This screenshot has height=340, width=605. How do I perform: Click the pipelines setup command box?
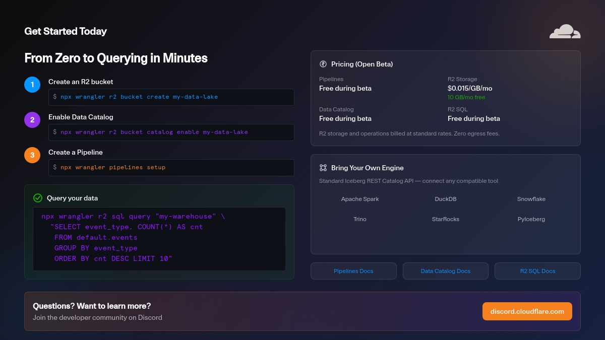pos(171,167)
